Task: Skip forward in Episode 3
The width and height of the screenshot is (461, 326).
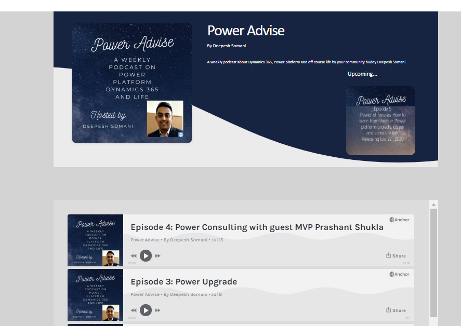Action: 157,310
